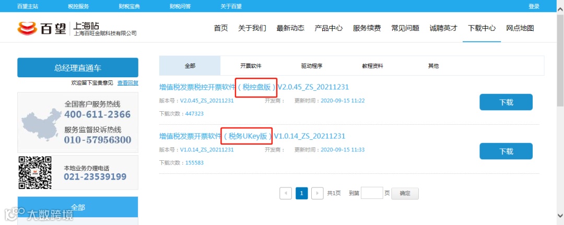564x225 pixels.
Task: Click 上海站 station label
Action: point(86,26)
